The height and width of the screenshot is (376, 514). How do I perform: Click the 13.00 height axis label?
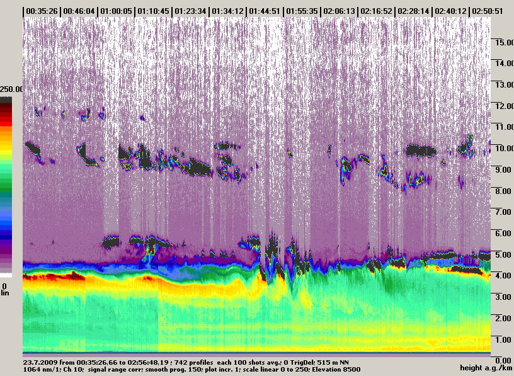(504, 84)
